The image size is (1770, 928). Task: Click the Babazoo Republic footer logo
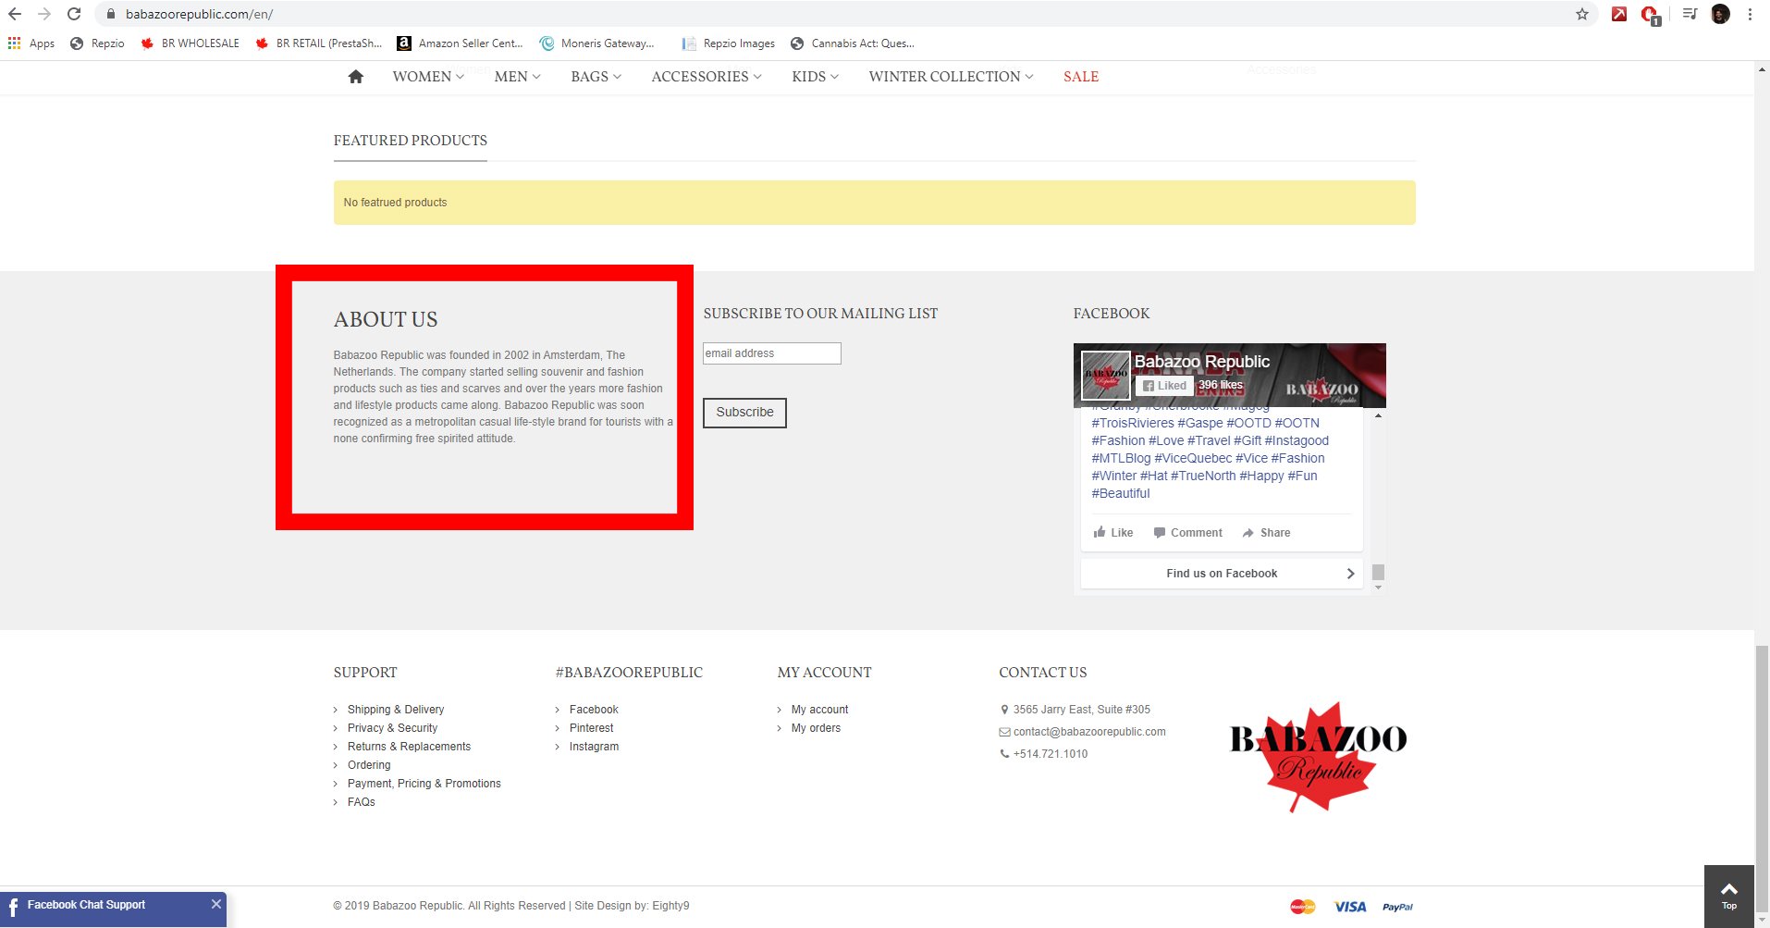[1319, 757]
